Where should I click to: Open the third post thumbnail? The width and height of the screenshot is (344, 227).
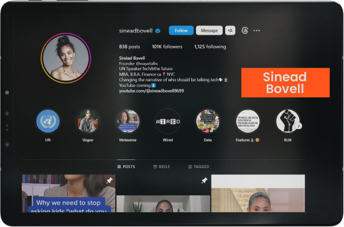point(258,194)
